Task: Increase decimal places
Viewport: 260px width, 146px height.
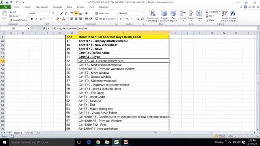Action: point(138,19)
